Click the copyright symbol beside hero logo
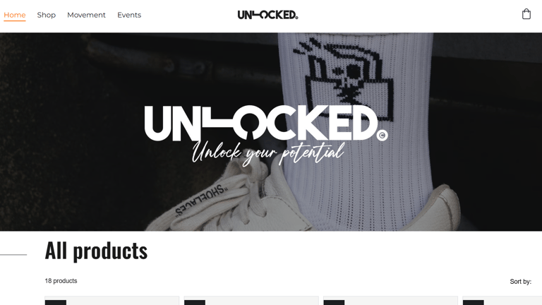 click(x=383, y=136)
